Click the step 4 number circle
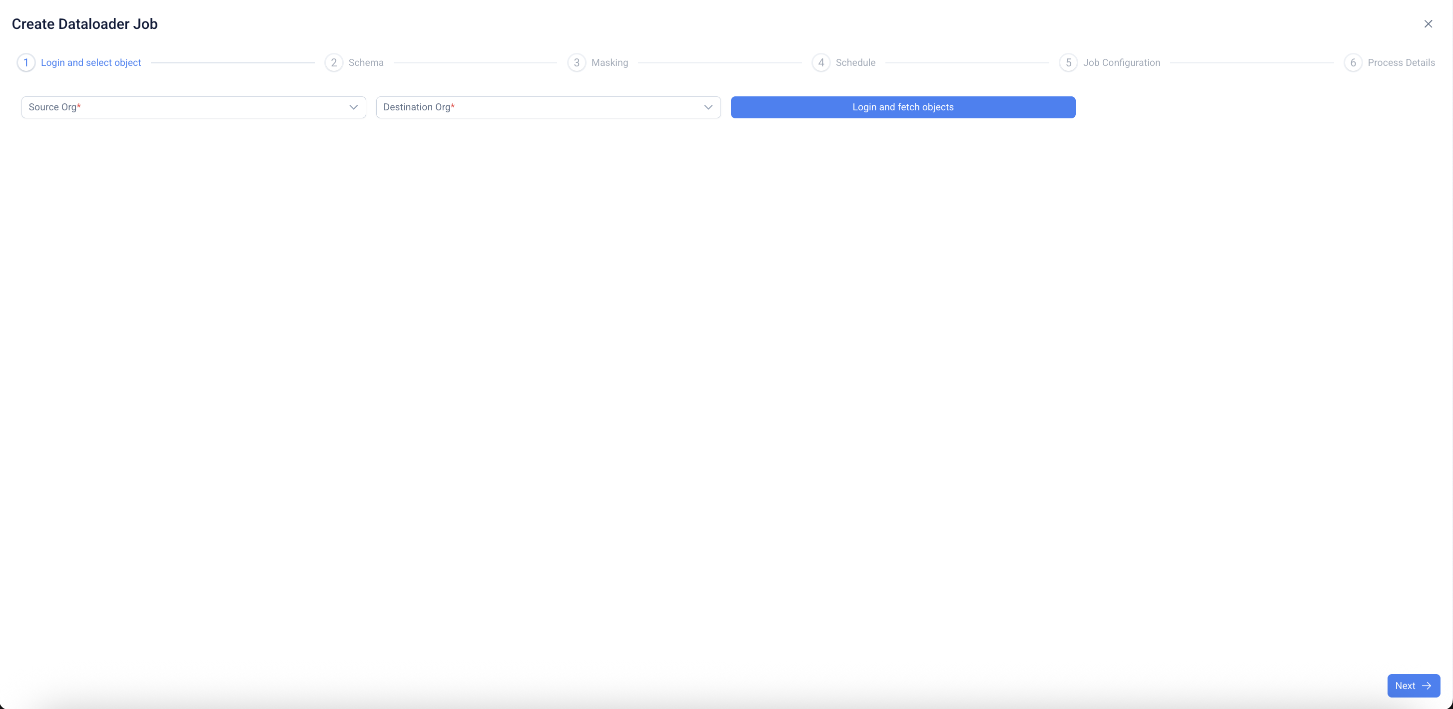This screenshot has height=709, width=1453. 821,62
